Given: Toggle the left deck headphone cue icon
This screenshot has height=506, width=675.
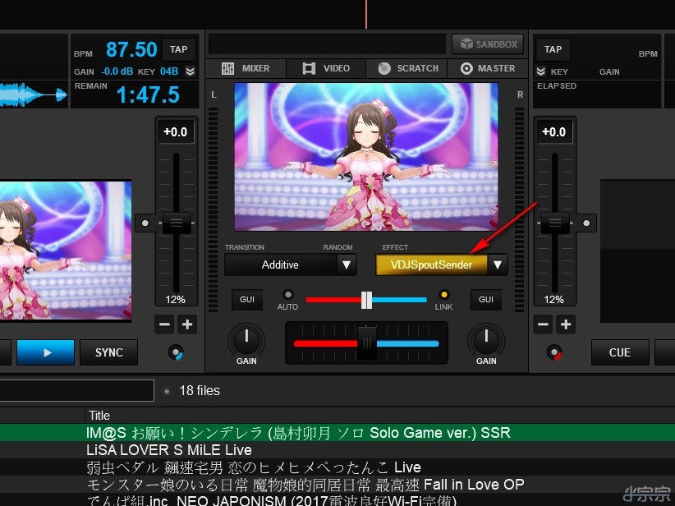Looking at the screenshot, I should pyautogui.click(x=175, y=352).
